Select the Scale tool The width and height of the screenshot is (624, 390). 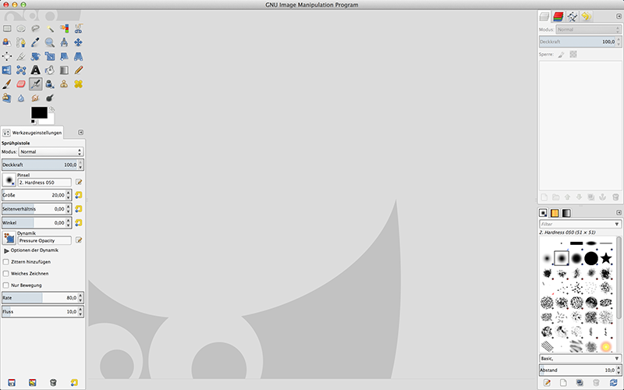click(50, 56)
